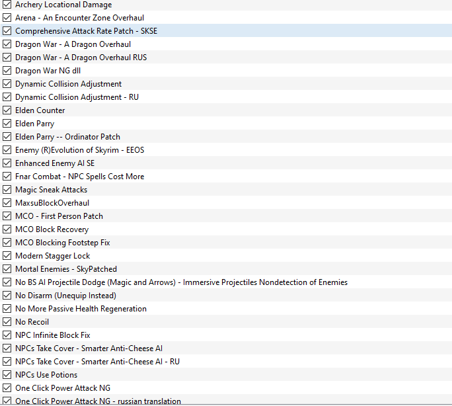452x406 pixels.
Task: Toggle NPCs Take Cover - Smarter Anti-Cheese AI - RU checkbox
Action: coord(7,361)
